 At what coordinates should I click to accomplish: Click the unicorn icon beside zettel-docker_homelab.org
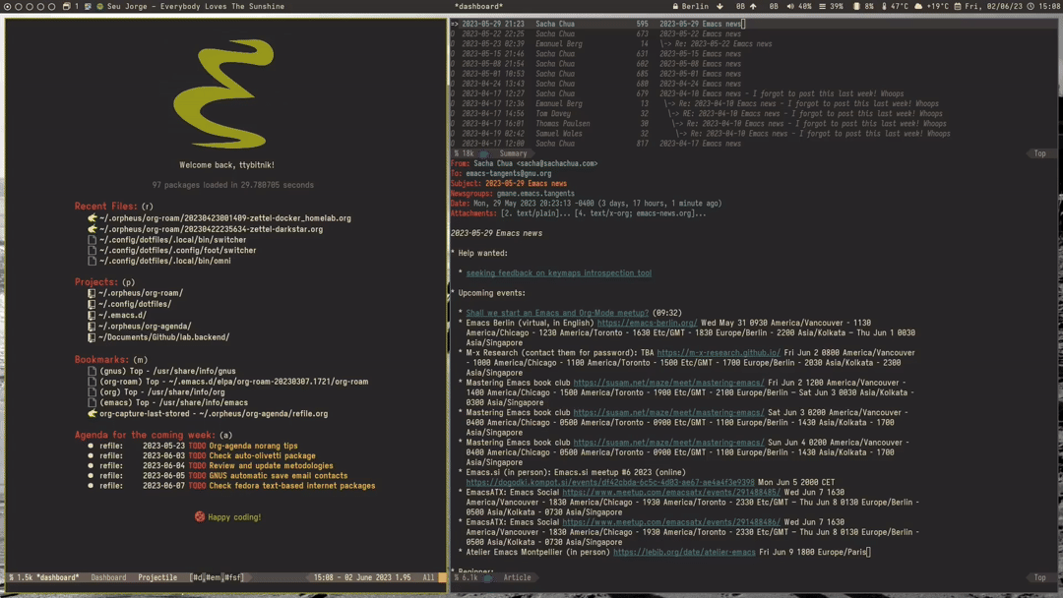click(x=93, y=218)
